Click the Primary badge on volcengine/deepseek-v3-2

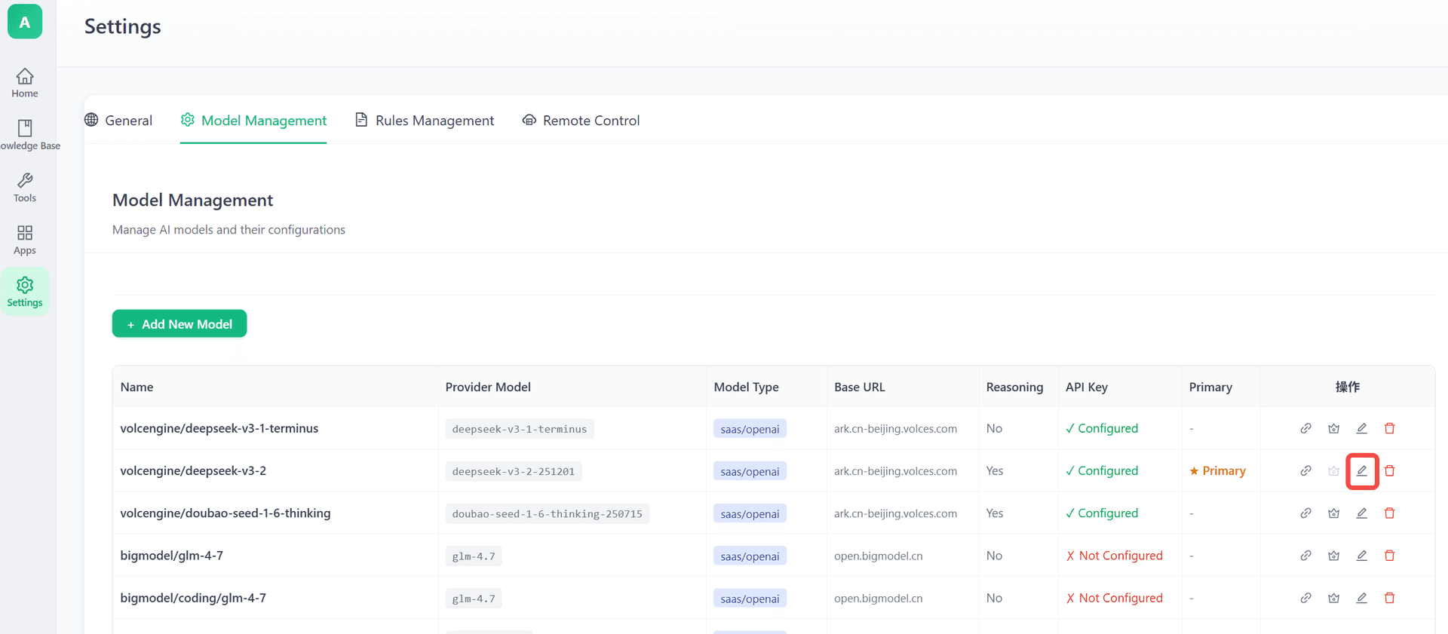point(1217,471)
